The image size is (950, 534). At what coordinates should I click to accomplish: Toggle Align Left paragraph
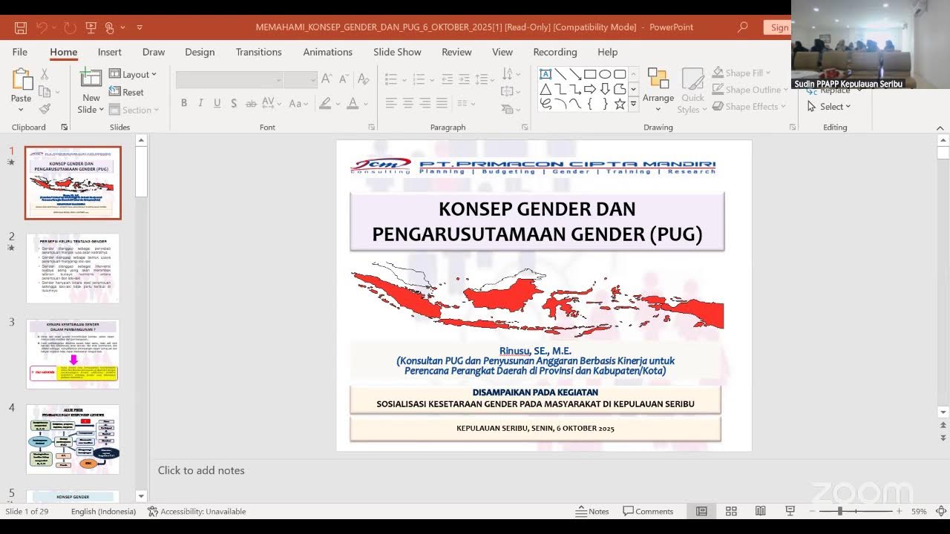point(391,103)
